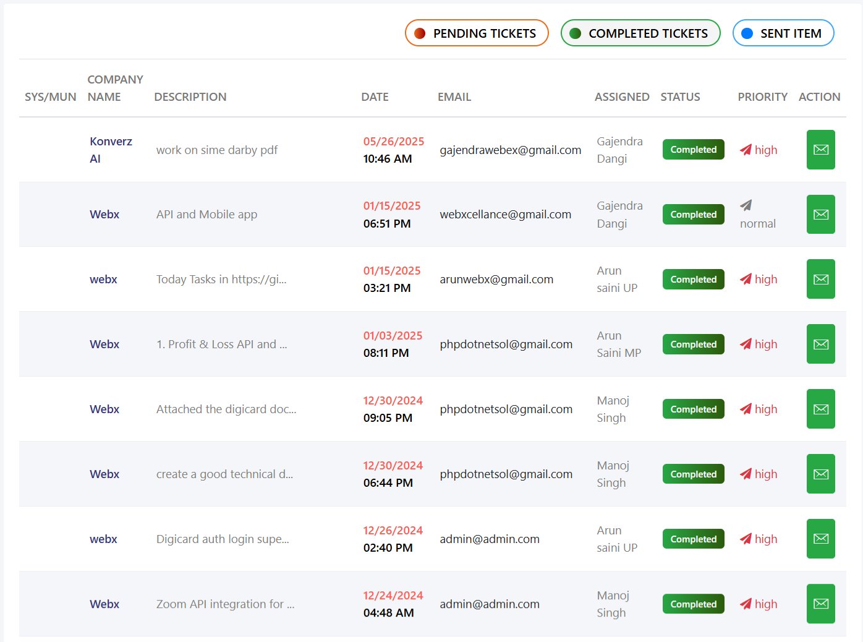This screenshot has width=863, height=642.
Task: Select the gajendrawebex@gmail.com email address
Action: (510, 150)
